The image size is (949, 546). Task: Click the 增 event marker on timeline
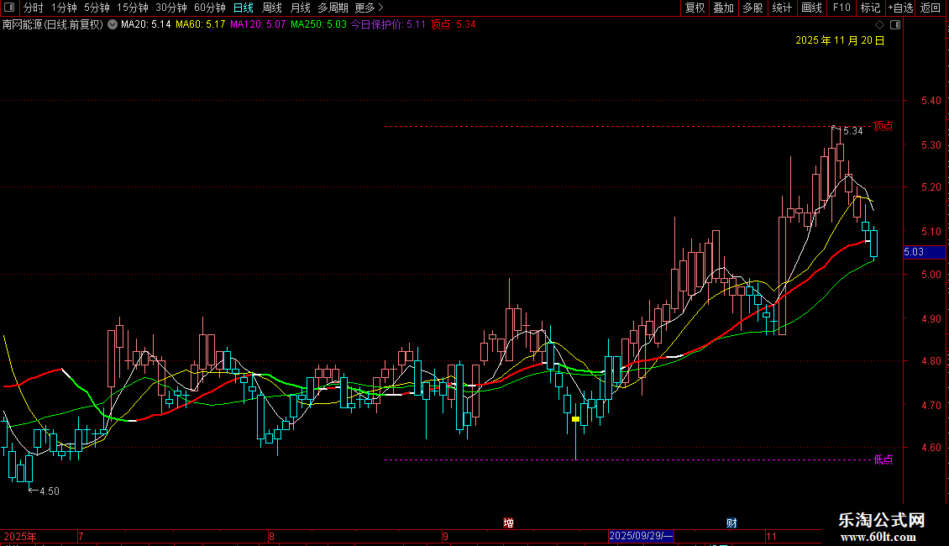tap(508, 522)
